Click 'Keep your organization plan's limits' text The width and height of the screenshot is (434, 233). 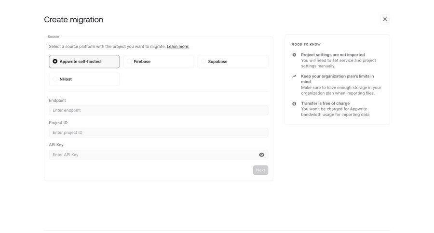[x=338, y=79]
